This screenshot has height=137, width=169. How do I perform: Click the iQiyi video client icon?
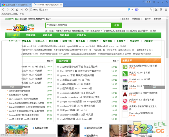coord(125,67)
